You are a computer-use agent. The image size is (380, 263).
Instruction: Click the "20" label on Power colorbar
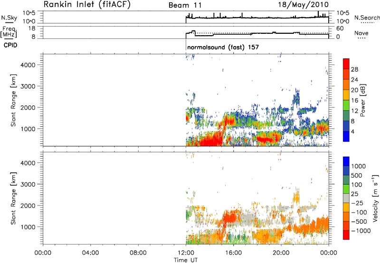click(354, 90)
